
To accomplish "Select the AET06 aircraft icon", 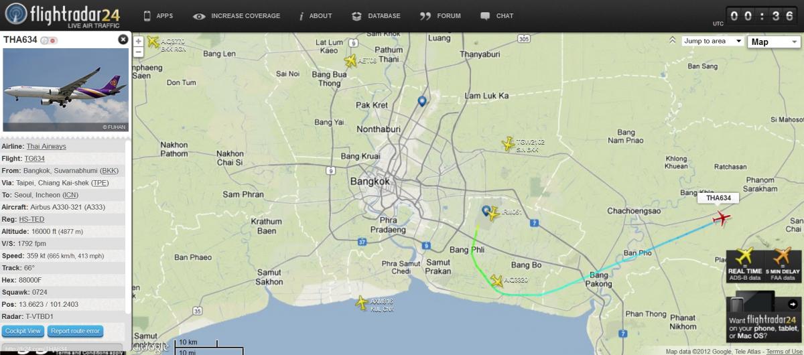I will (350, 61).
